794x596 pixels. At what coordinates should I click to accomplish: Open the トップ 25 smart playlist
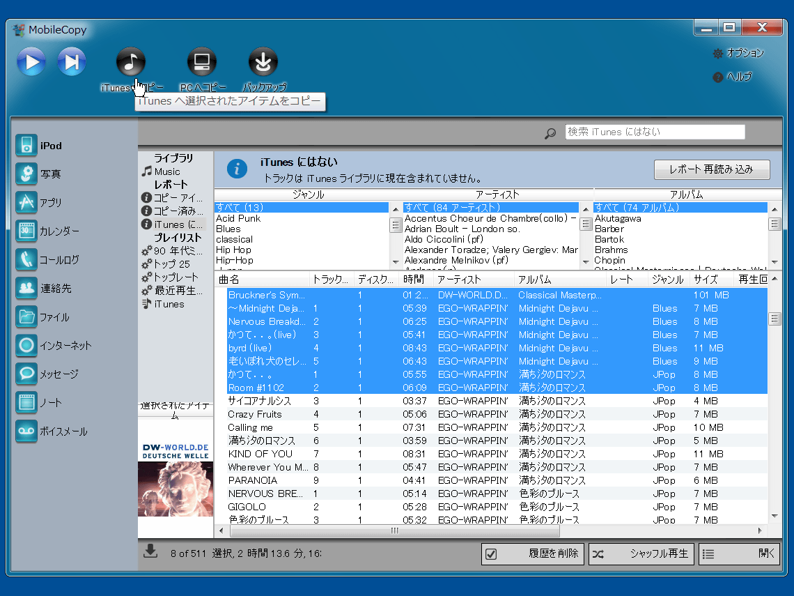pos(166,264)
